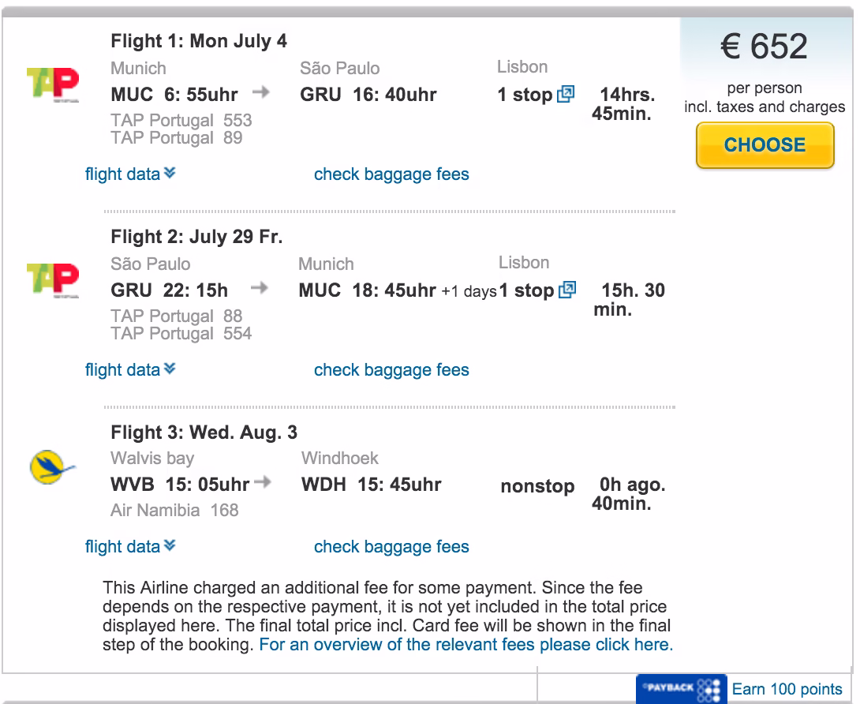Click Earn 100 points link
Screen dimensions: 860x704
(787, 689)
